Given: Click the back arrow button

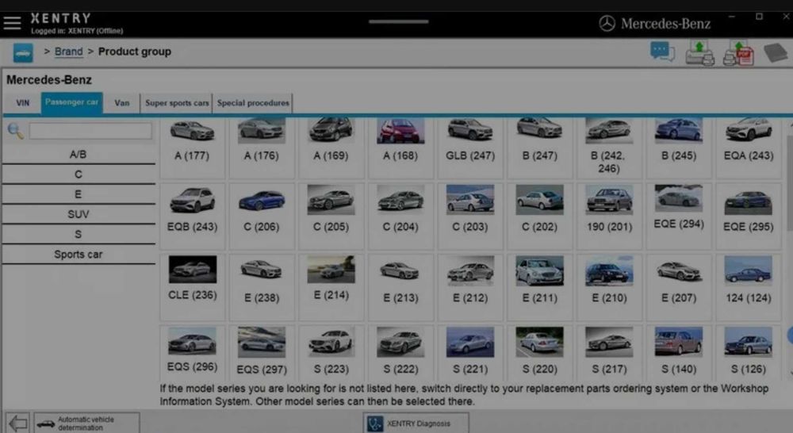Looking at the screenshot, I should point(17,423).
